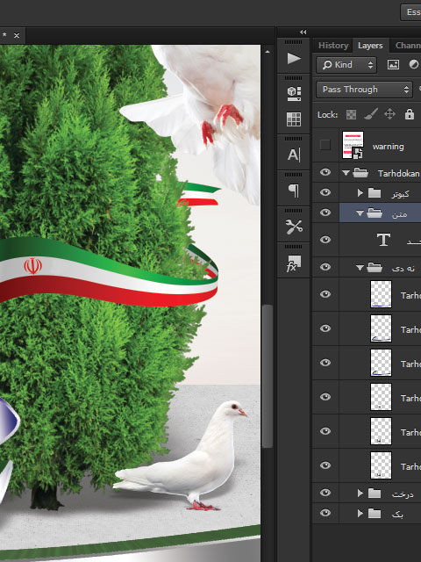The image size is (421, 562).
Task: Select the Layers tab
Action: point(370,46)
